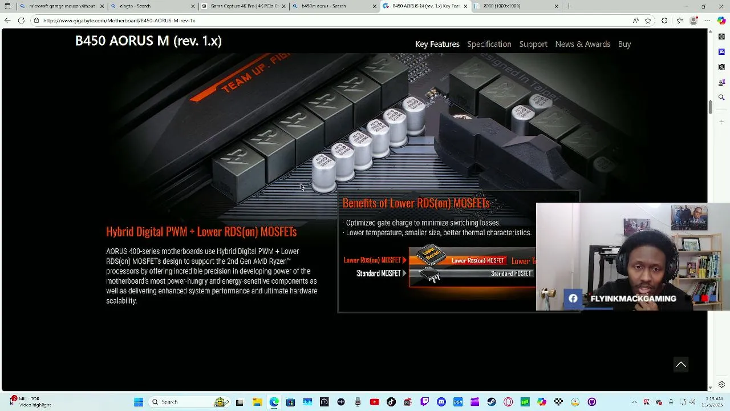Click the Standard MOSFET comparison bar
The image size is (730, 411).
pyautogui.click(x=472, y=273)
